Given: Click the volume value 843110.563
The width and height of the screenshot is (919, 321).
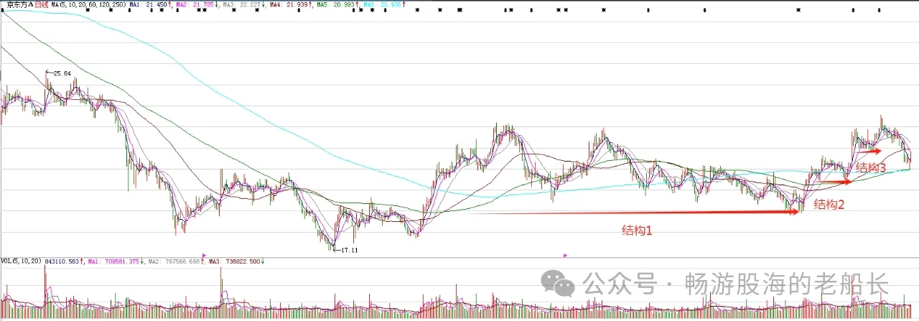Looking at the screenshot, I should click(62, 261).
